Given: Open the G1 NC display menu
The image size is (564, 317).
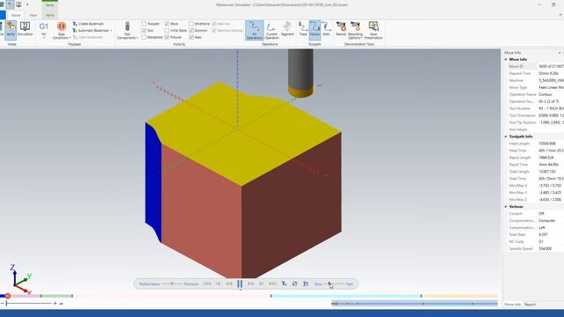Looking at the screenshot, I should [x=43, y=30].
